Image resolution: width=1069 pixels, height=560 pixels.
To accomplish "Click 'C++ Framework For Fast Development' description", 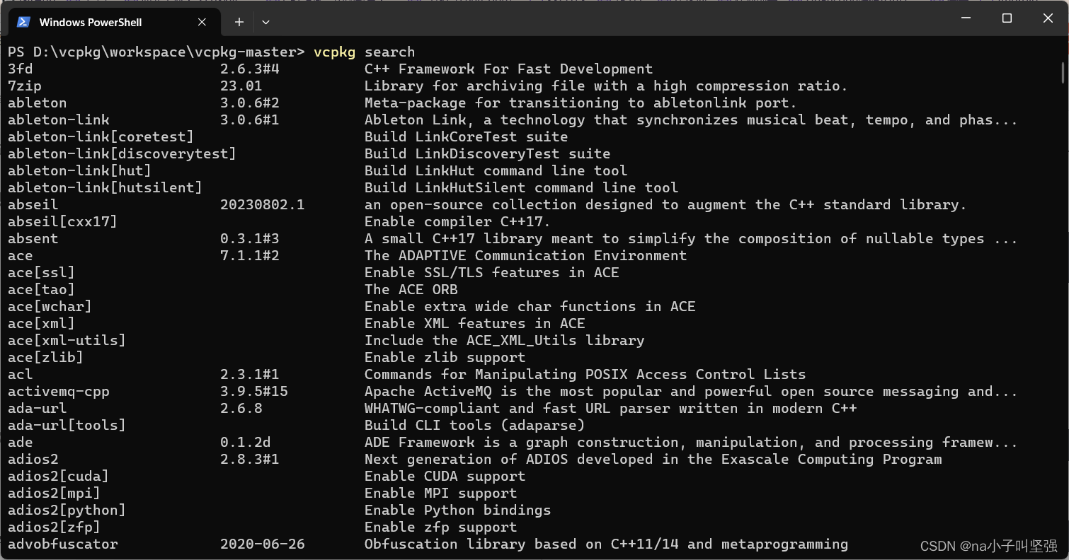I will (x=509, y=69).
